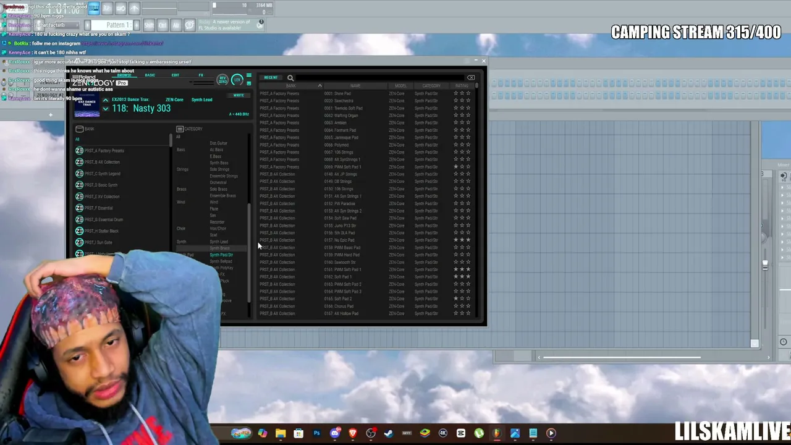Open File Explorer from the taskbar
Image resolution: width=791 pixels, height=445 pixels.
281,433
